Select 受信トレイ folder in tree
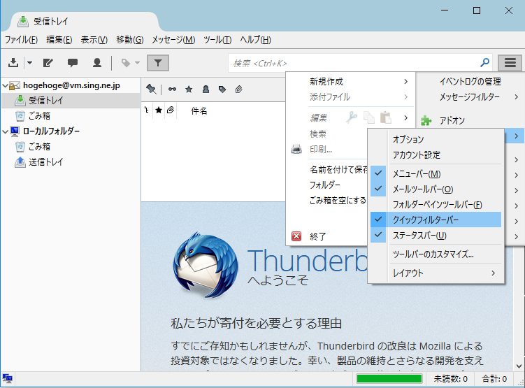The width and height of the screenshot is (525, 388). [45, 101]
